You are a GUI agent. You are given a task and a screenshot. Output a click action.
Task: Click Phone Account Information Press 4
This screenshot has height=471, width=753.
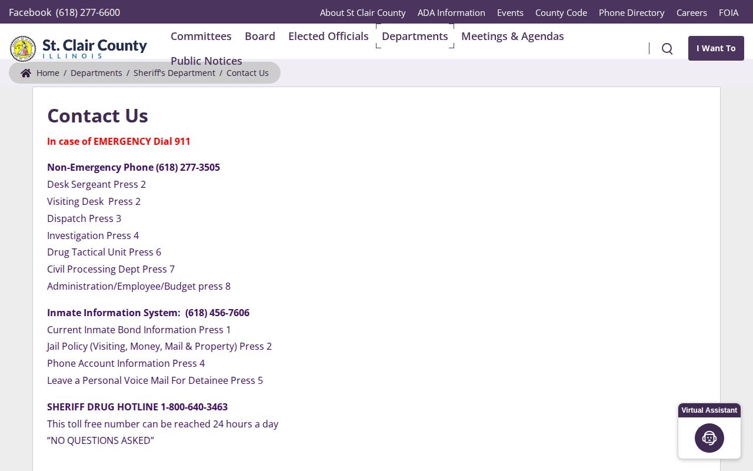126,363
